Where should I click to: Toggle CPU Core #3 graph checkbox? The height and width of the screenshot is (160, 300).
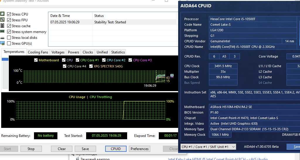point(130,60)
